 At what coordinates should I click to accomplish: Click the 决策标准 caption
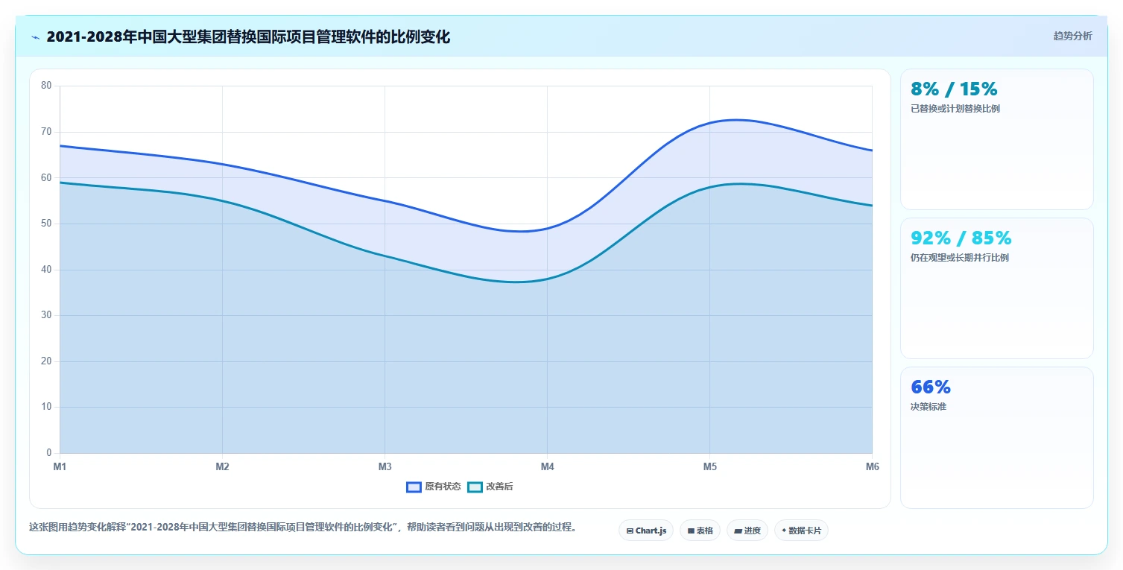coord(929,407)
